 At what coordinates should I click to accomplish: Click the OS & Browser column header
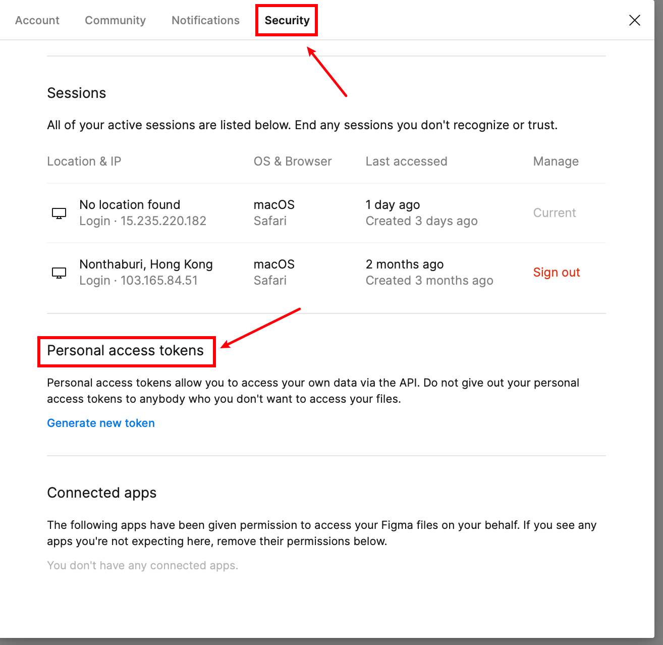(293, 161)
